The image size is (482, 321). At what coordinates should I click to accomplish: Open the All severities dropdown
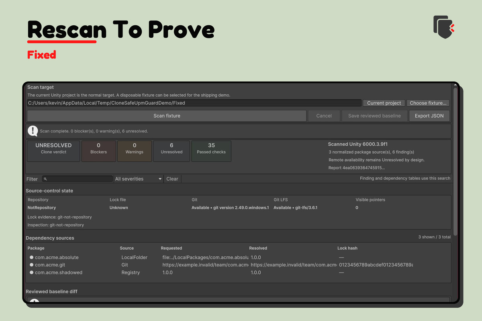[139, 179]
